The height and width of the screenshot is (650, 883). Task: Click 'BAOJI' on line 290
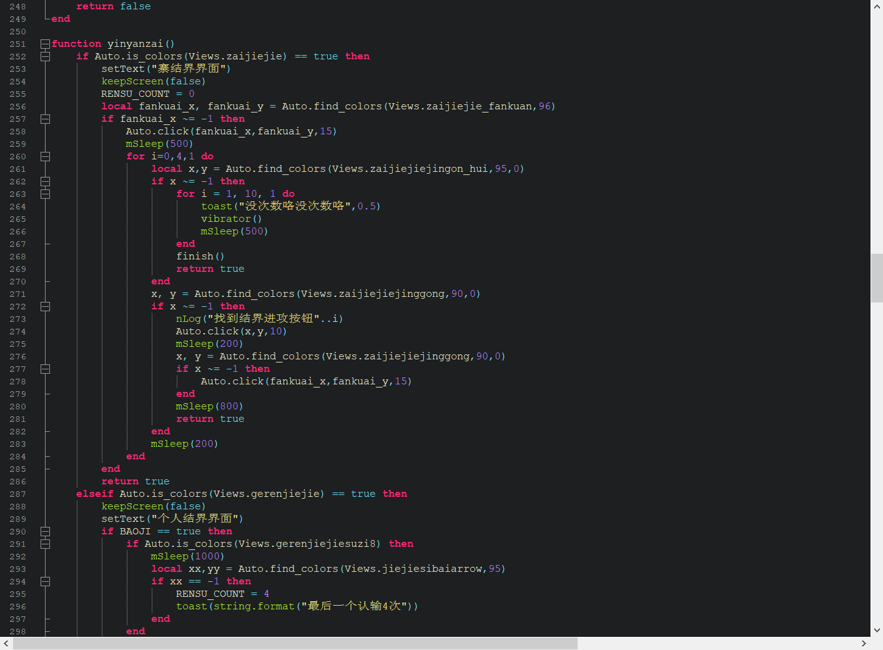pos(136,531)
